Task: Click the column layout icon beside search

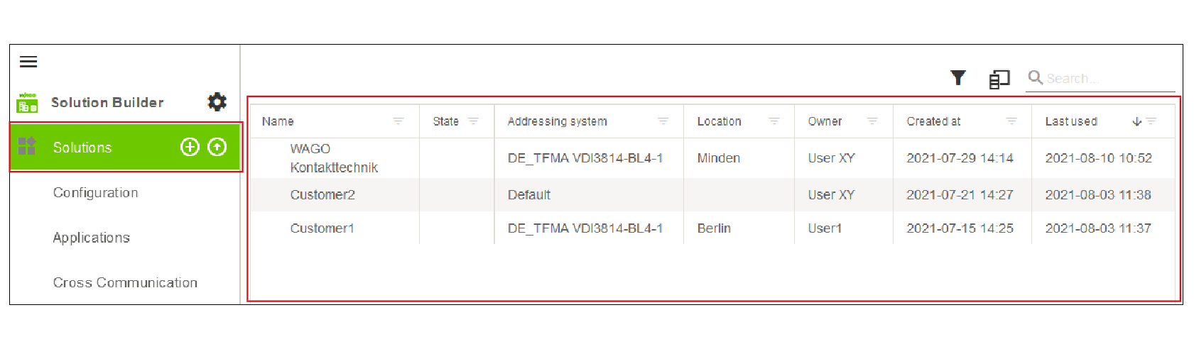Action: [x=999, y=79]
